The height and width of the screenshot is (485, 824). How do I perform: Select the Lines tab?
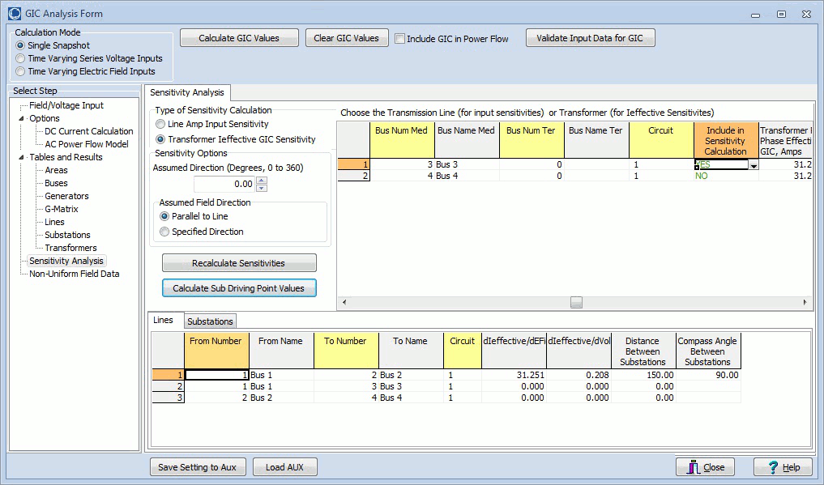[164, 321]
